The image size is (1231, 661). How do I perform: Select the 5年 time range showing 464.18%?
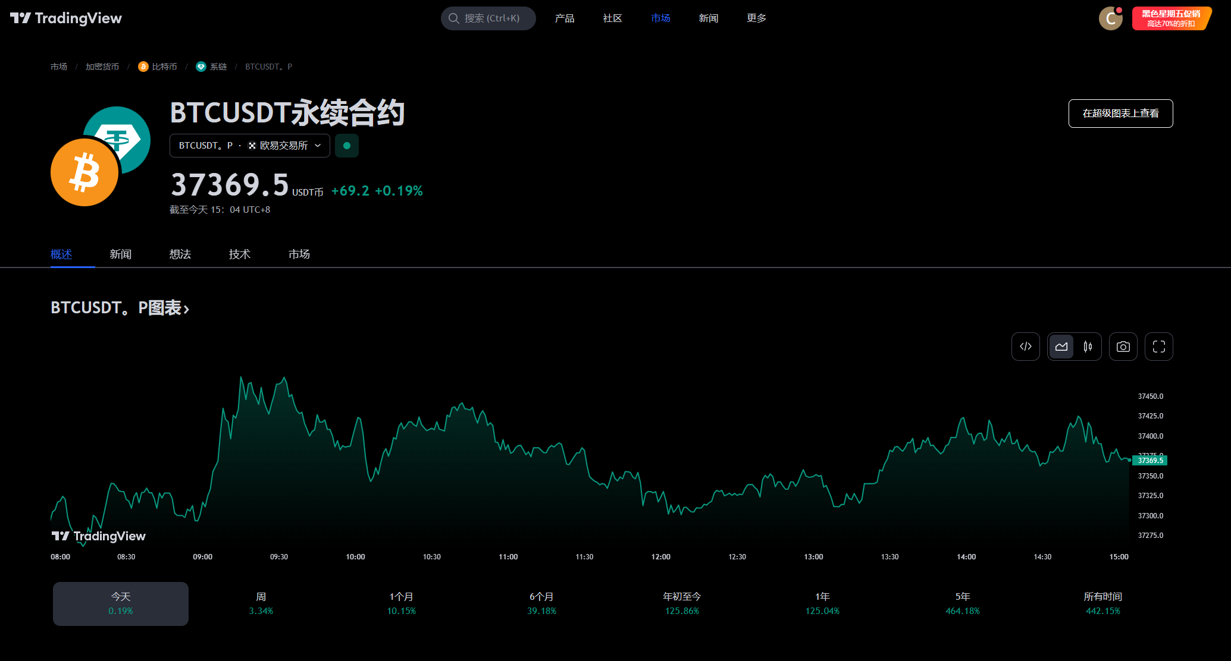click(962, 603)
